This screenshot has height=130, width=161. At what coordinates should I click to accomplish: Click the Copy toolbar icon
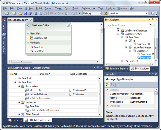pyautogui.click(x=41, y=13)
